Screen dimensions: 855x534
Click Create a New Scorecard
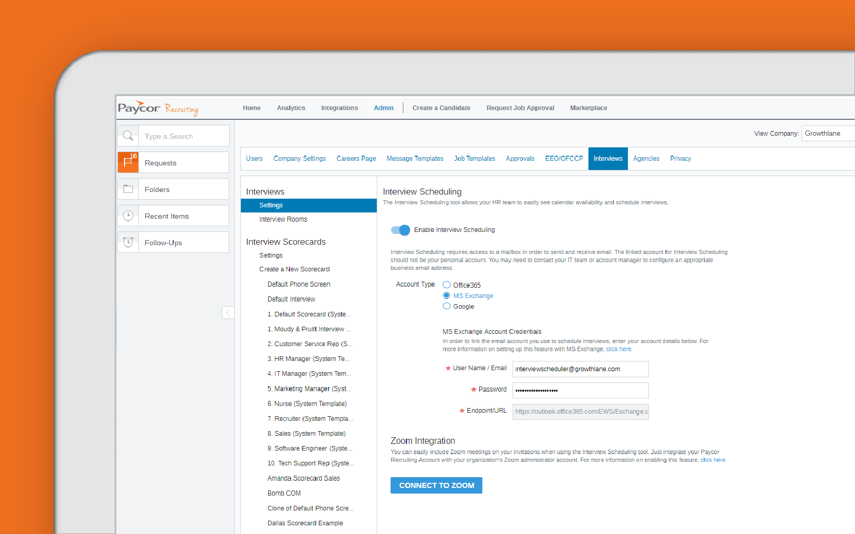294,269
